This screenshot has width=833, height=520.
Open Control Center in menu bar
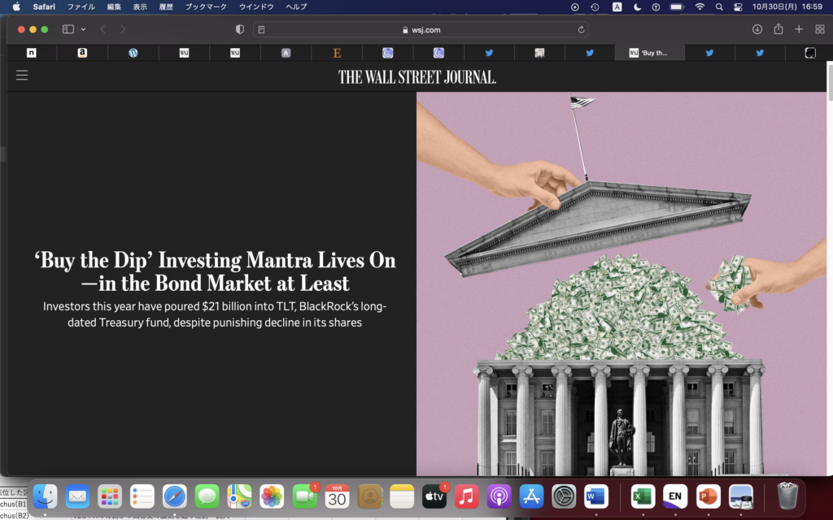(x=738, y=6)
